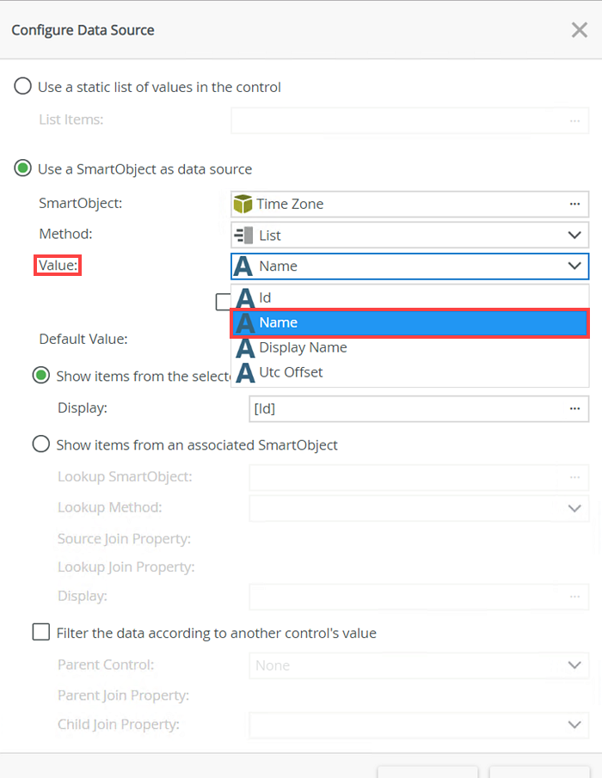
Task: Click the Display Name property icon
Action: pos(246,348)
